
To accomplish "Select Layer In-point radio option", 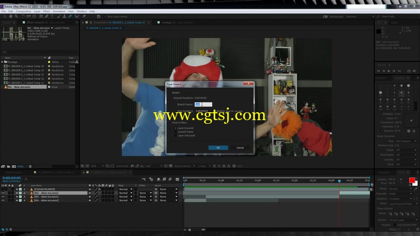I will 176,128.
